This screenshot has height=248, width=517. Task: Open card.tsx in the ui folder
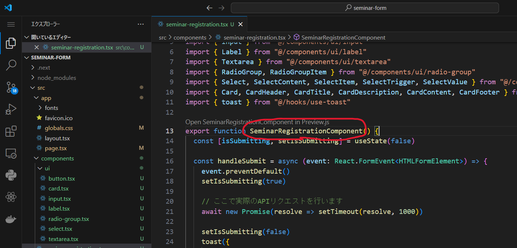pyautogui.click(x=86, y=188)
